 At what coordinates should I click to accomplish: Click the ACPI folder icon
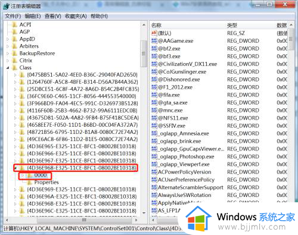point(14,24)
